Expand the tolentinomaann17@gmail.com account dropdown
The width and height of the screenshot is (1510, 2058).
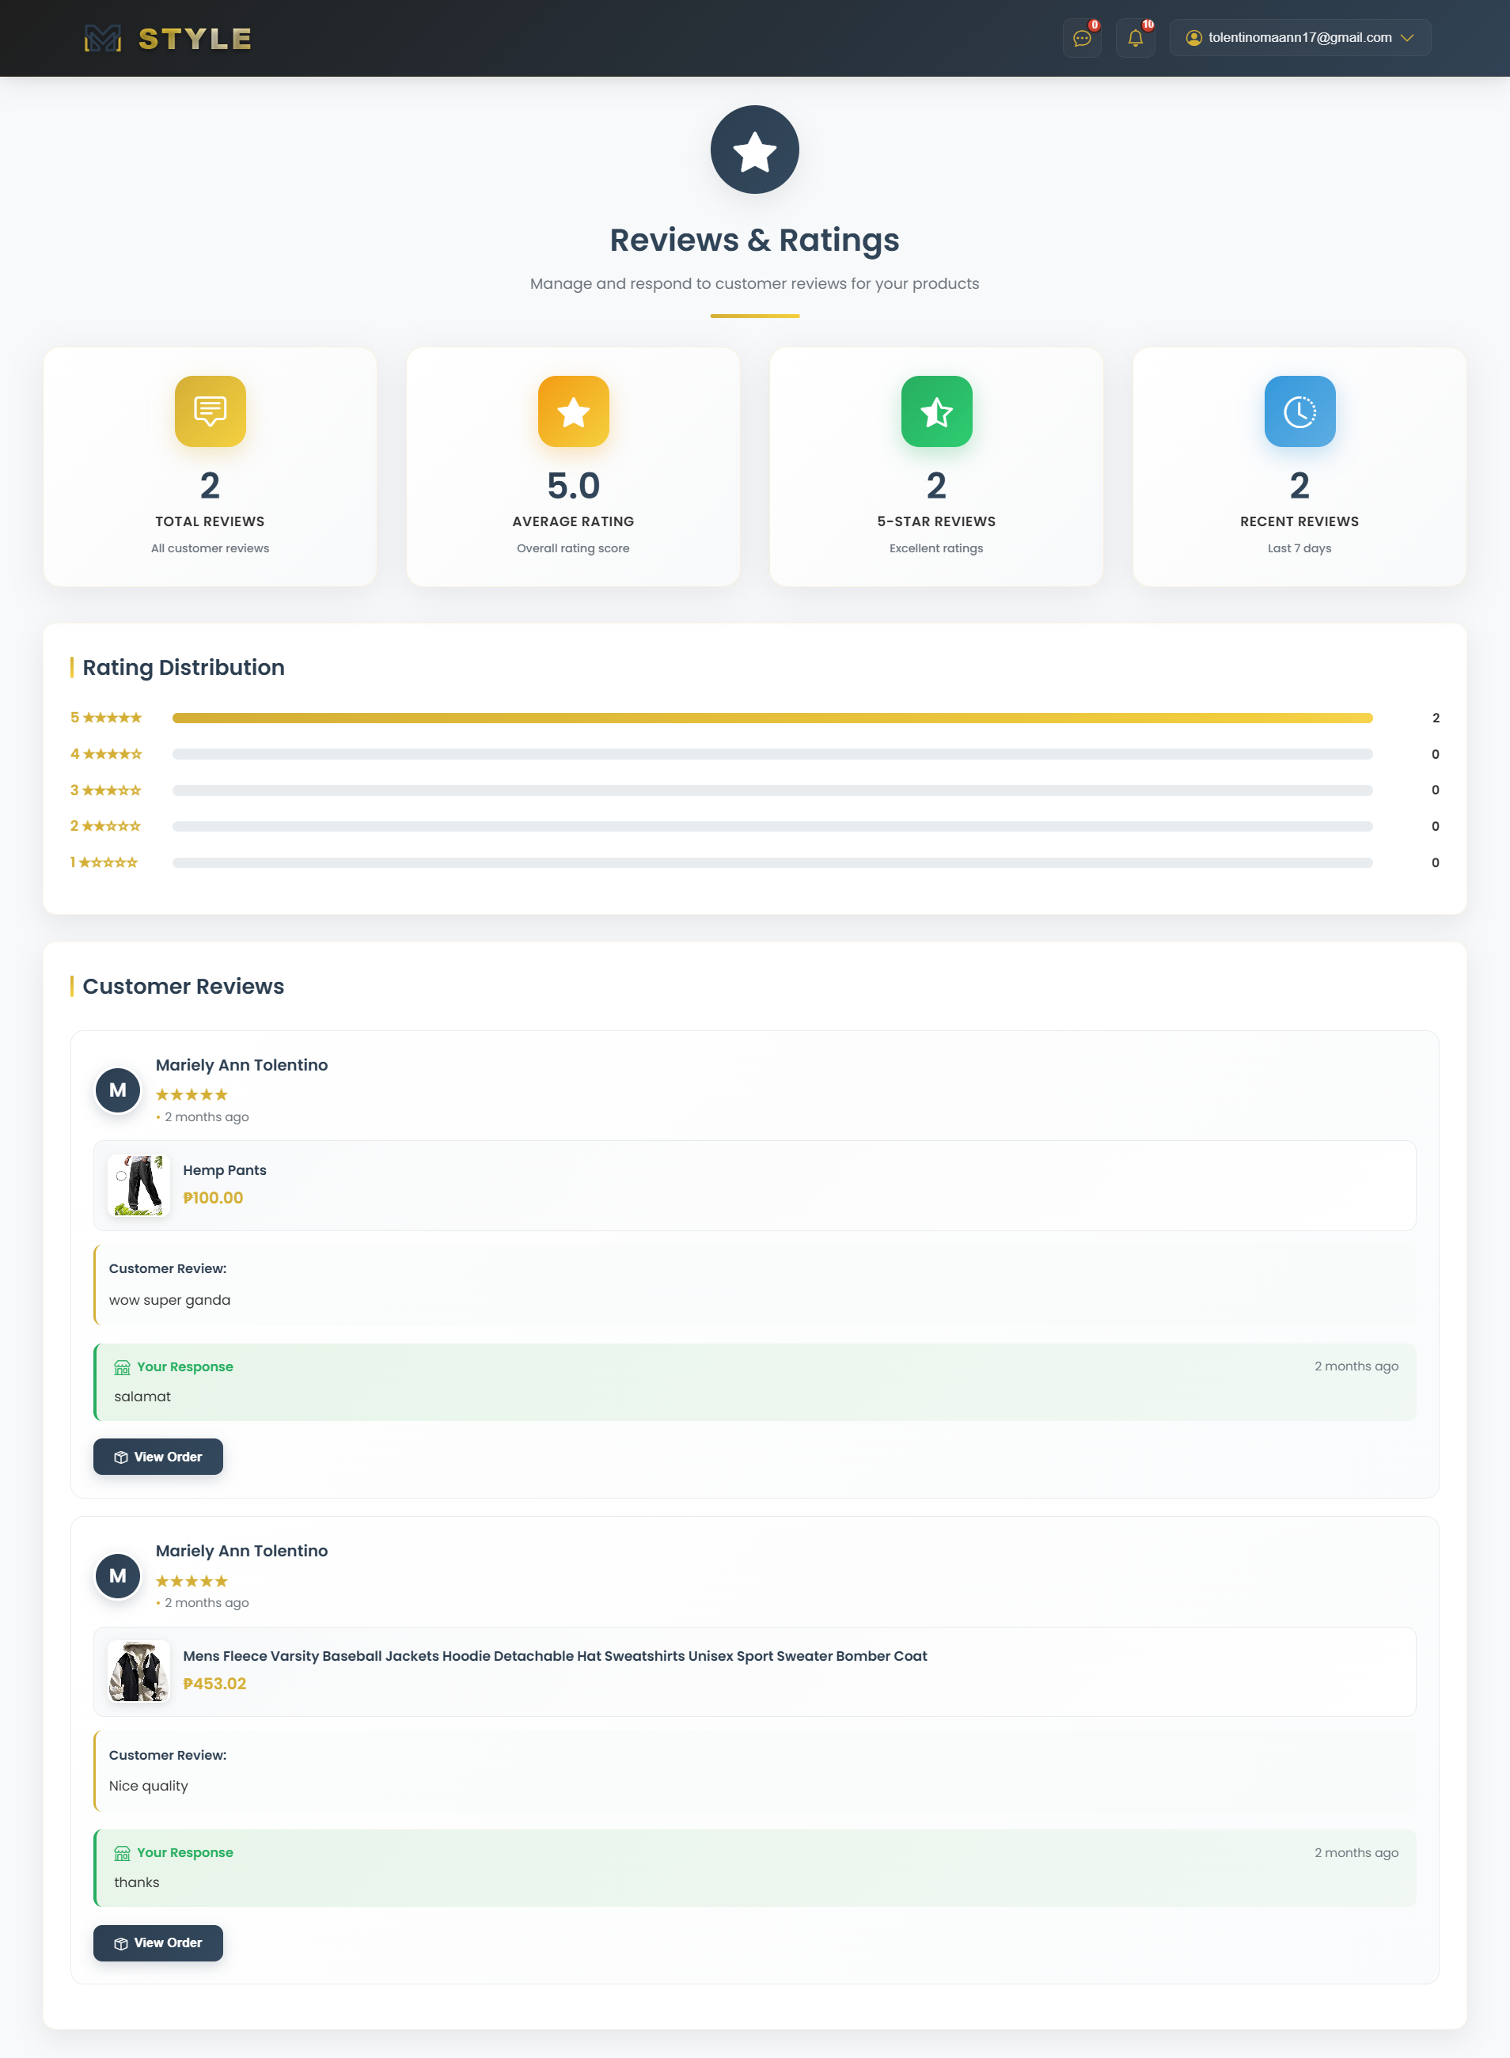click(x=1299, y=39)
